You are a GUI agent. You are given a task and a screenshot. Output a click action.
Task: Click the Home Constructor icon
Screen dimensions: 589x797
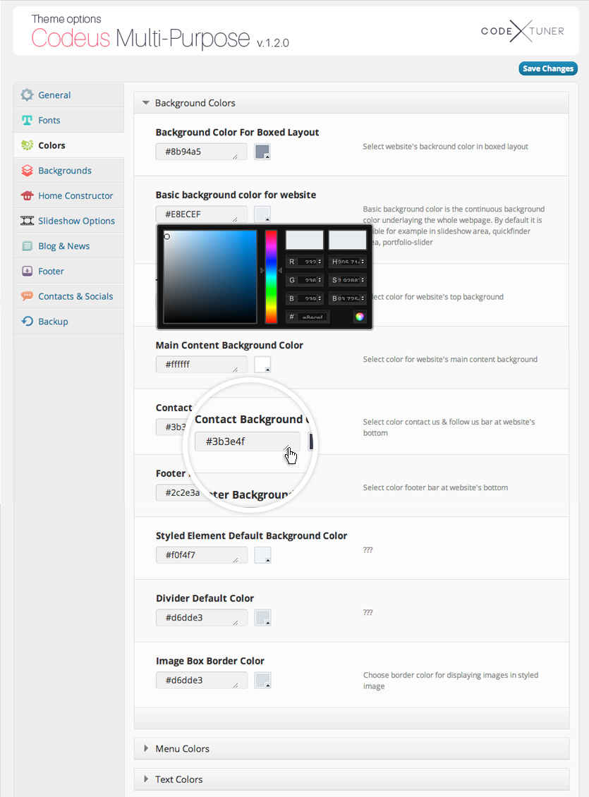27,195
